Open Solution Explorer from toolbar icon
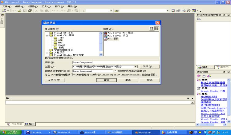Image resolution: width=231 pixels, height=135 pixels. (173, 11)
